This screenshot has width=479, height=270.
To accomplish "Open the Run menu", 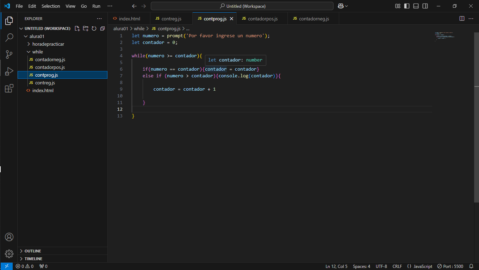I will [x=96, y=6].
